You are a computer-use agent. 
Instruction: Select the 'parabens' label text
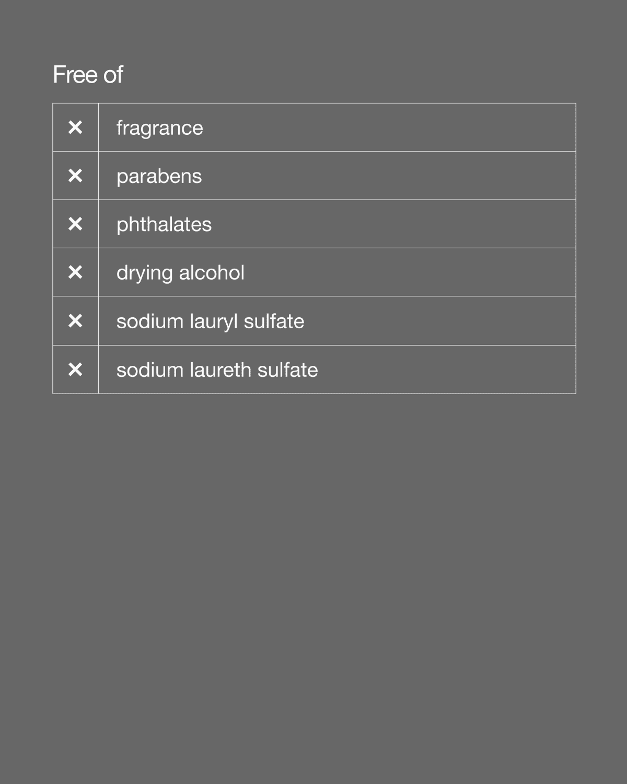coord(159,176)
